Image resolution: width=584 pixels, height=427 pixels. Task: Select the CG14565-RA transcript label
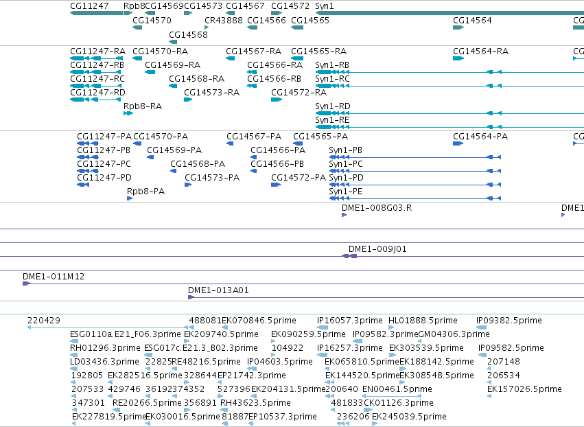coord(319,51)
